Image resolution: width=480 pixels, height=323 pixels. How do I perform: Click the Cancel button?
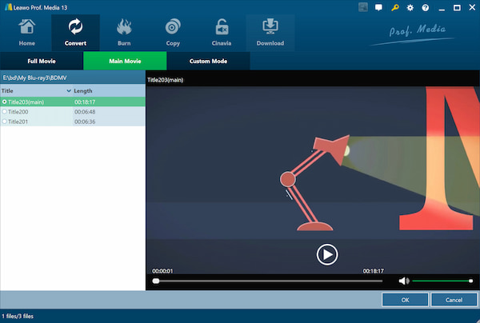(x=454, y=300)
